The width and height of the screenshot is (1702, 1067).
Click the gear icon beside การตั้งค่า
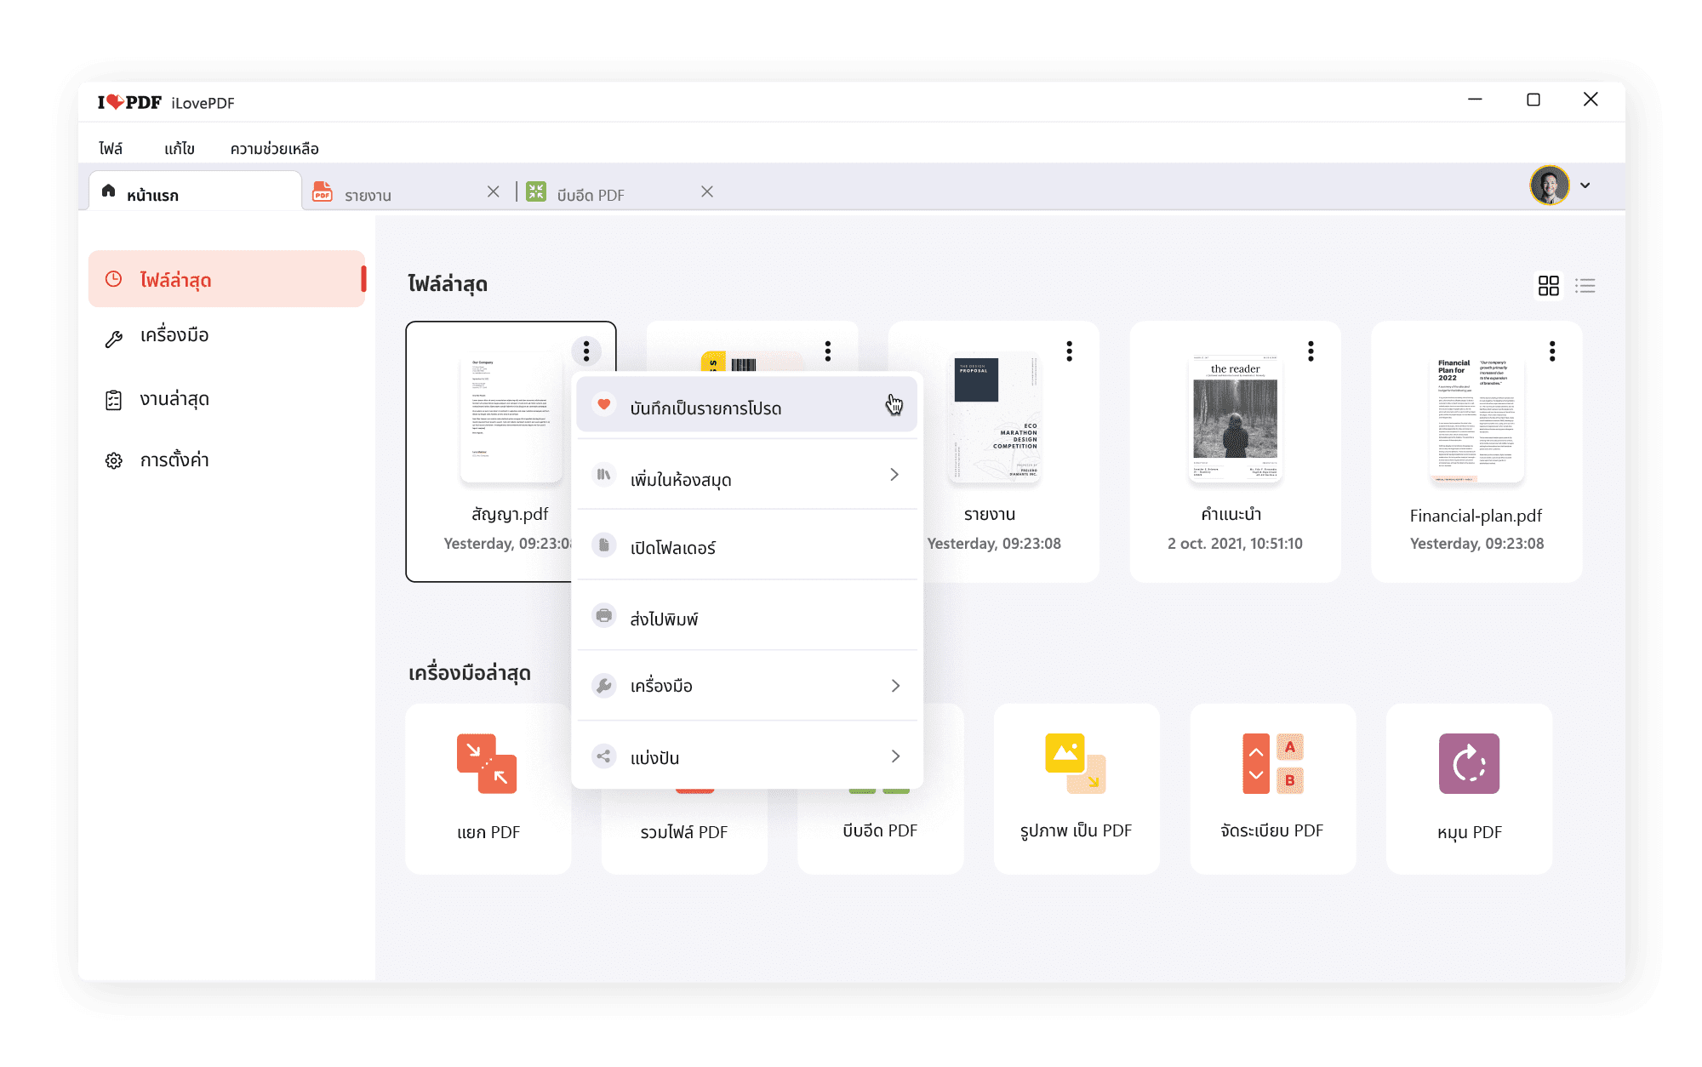tap(113, 461)
